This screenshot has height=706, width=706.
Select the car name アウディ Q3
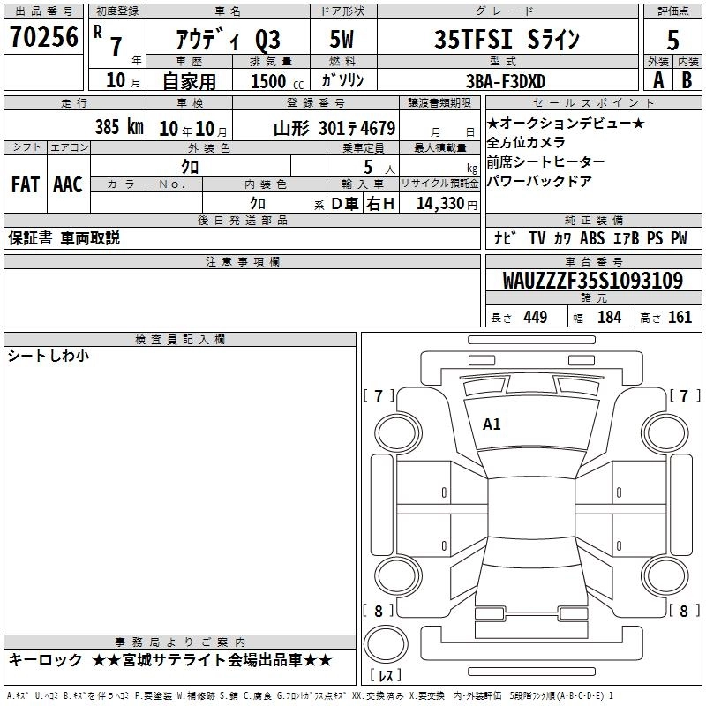click(228, 40)
